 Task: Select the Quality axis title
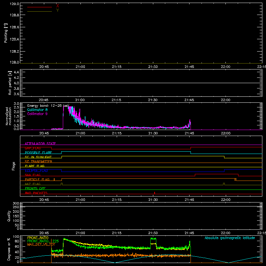9,216
